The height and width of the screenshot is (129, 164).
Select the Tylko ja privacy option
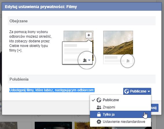(x=120, y=115)
